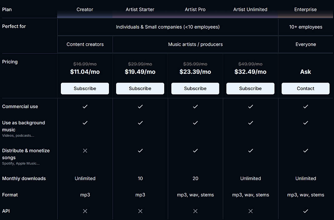Click API cross icon for Artist Starter
334x220 pixels.
coord(140,211)
